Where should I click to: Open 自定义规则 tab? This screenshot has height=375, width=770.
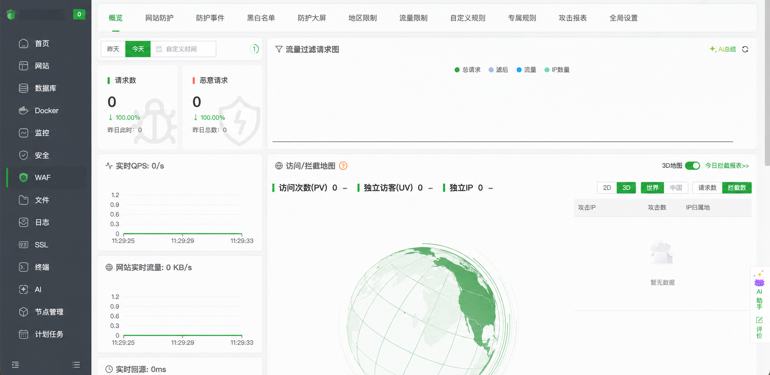tap(468, 18)
